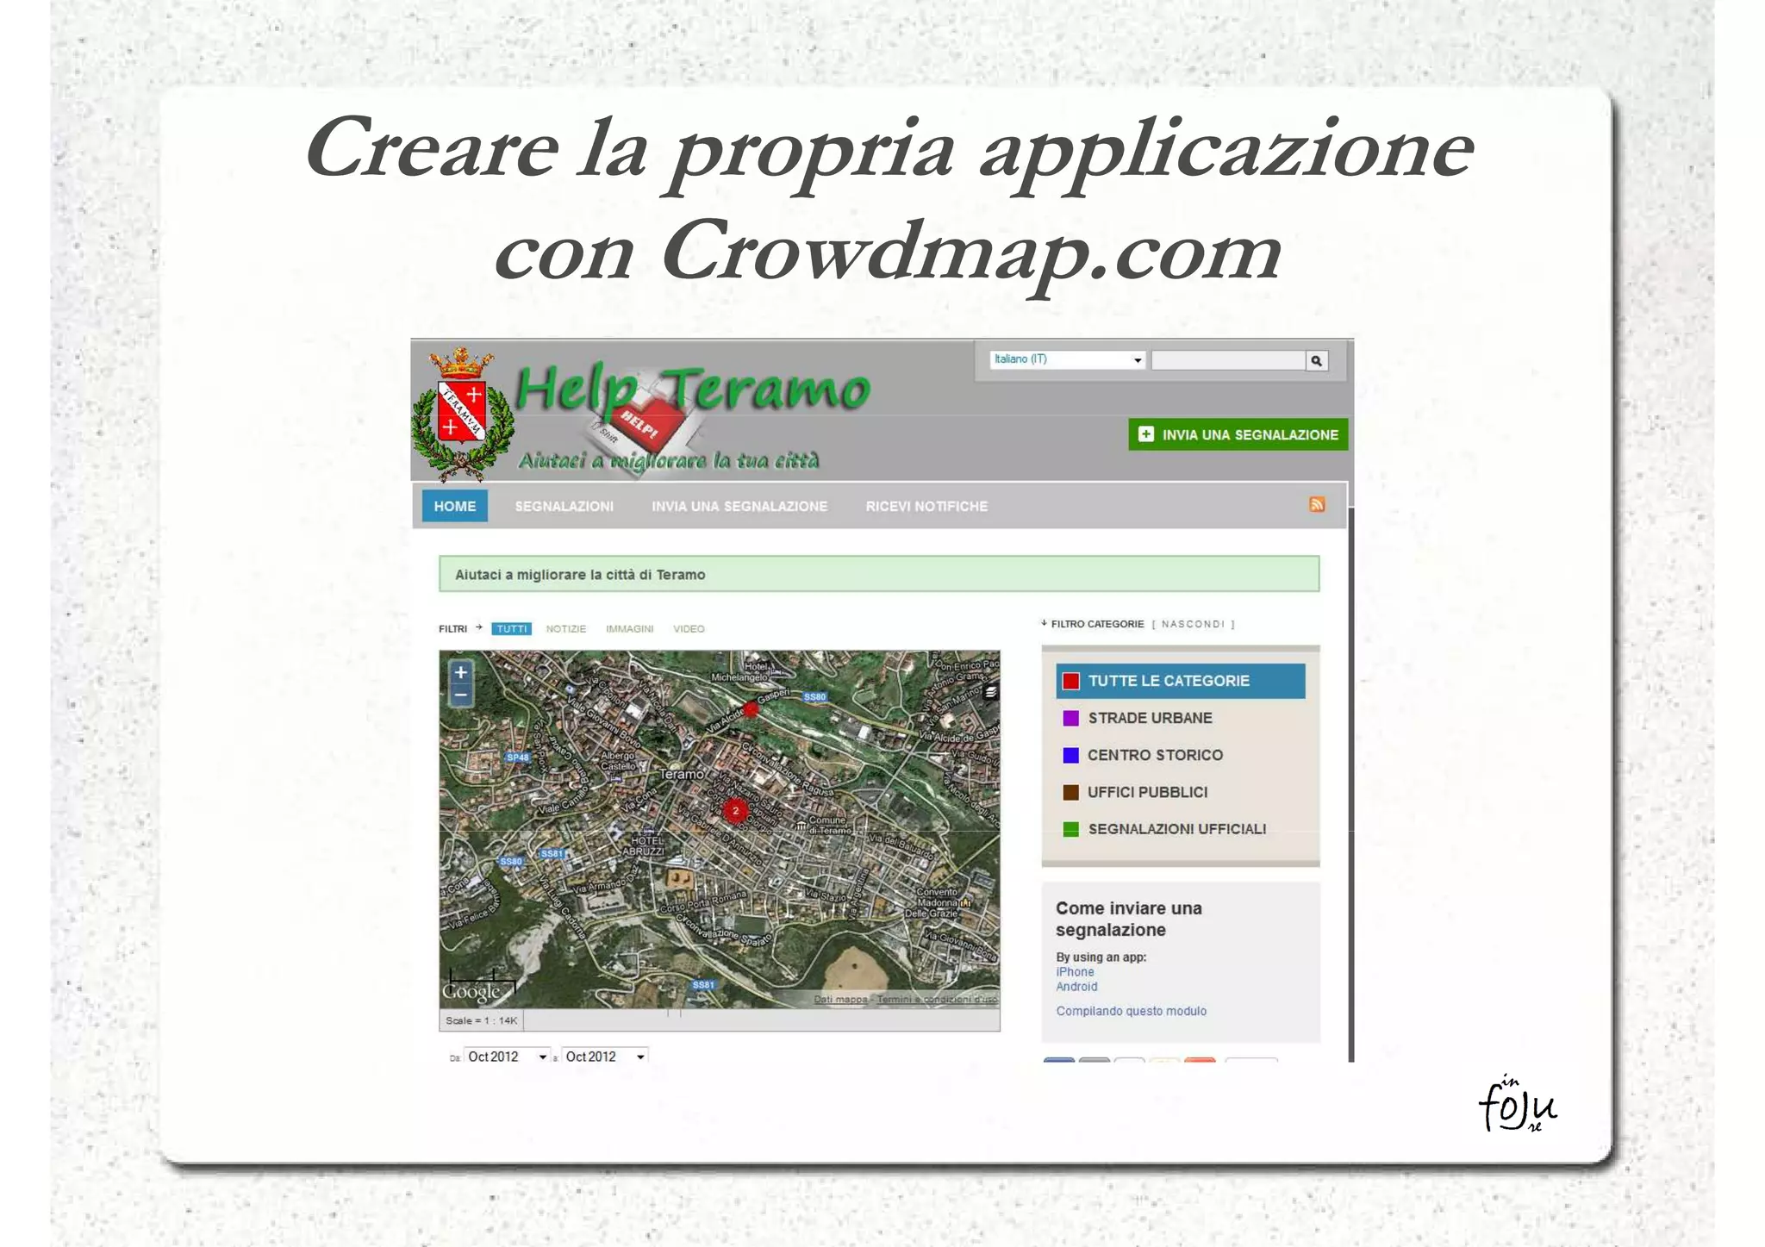Open the Compilando questo modulo link
This screenshot has width=1765, height=1247.
[x=1131, y=1011]
